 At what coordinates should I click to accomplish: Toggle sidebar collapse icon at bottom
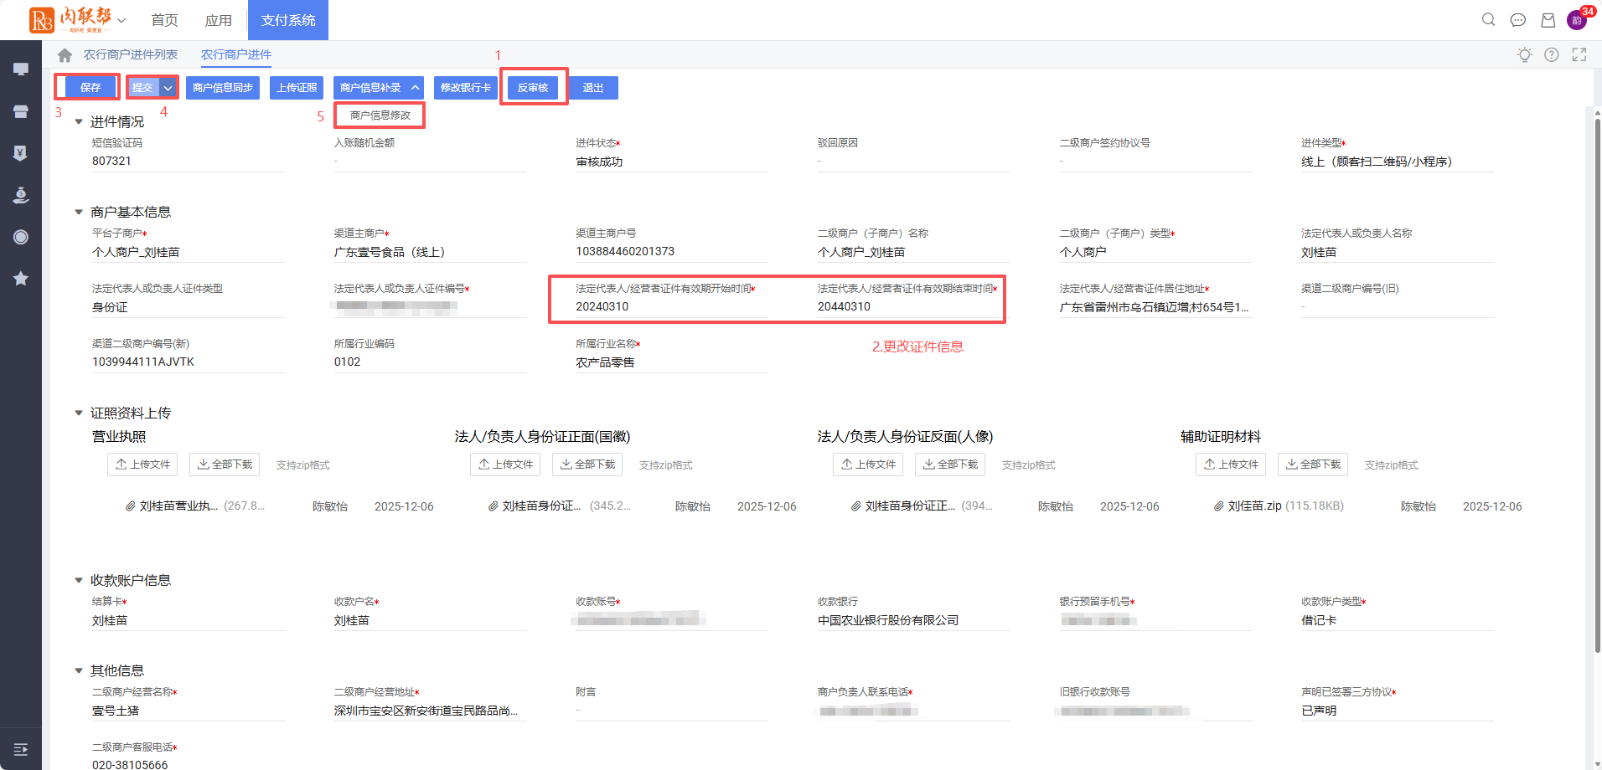pyautogui.click(x=21, y=749)
